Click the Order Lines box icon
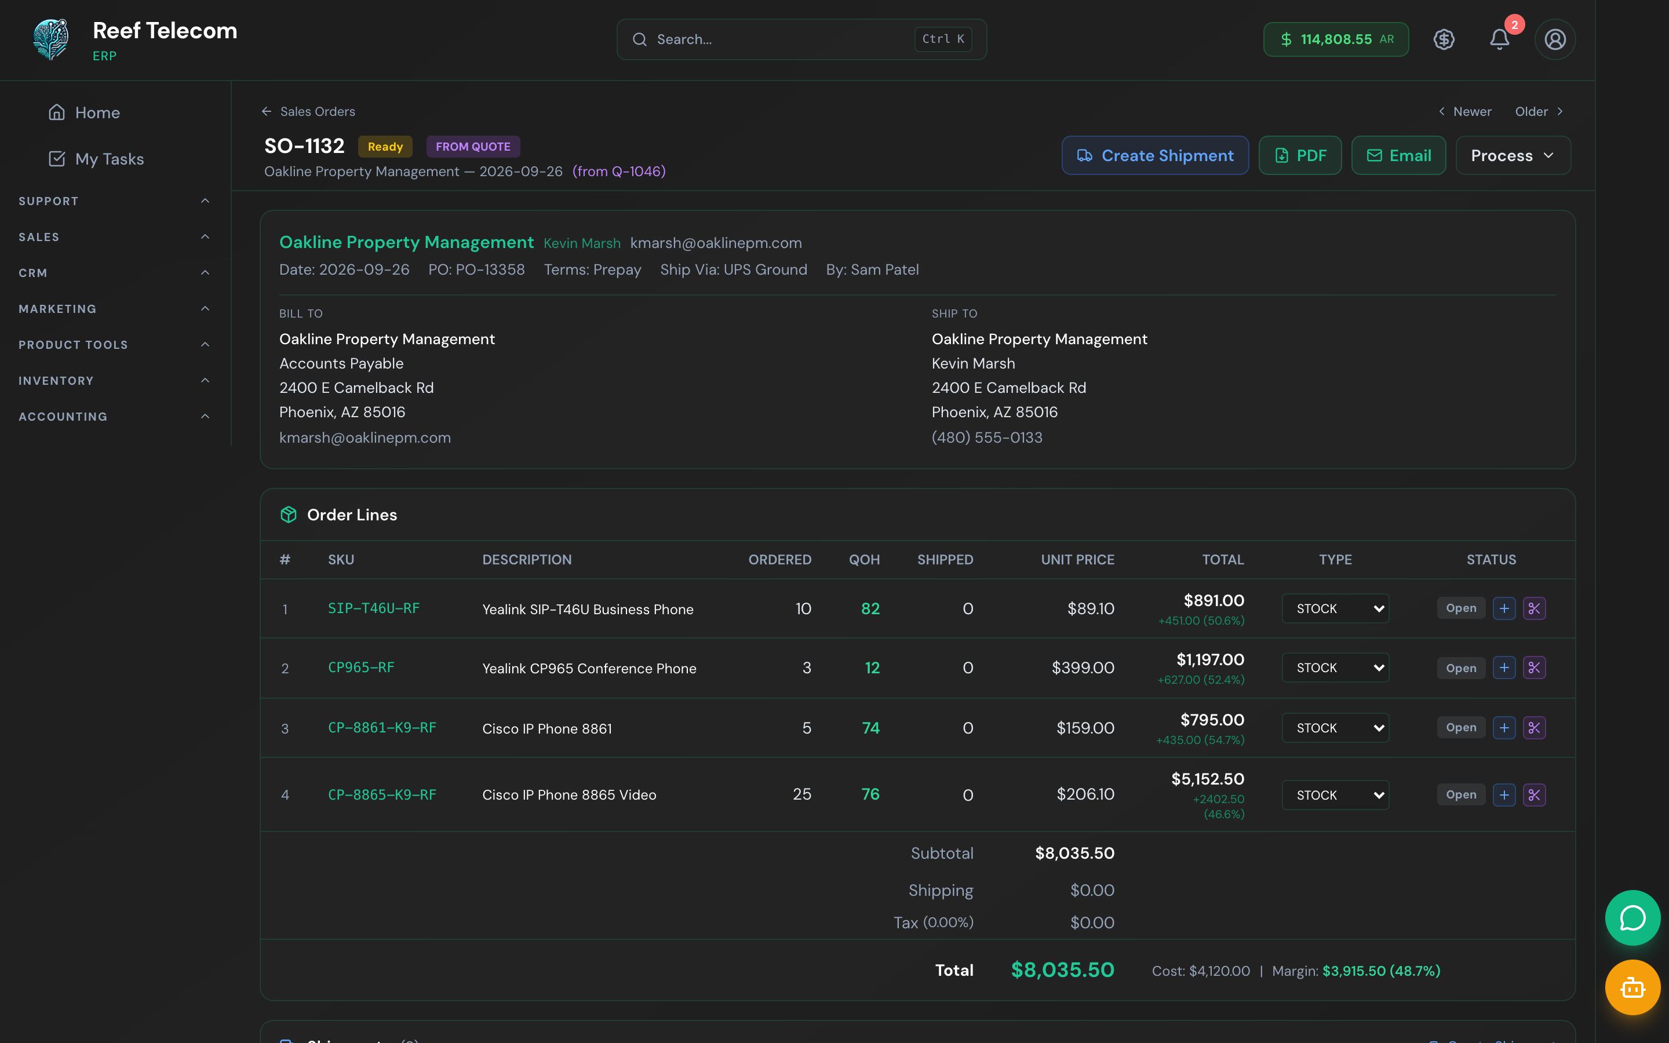The height and width of the screenshot is (1043, 1669). [288, 515]
